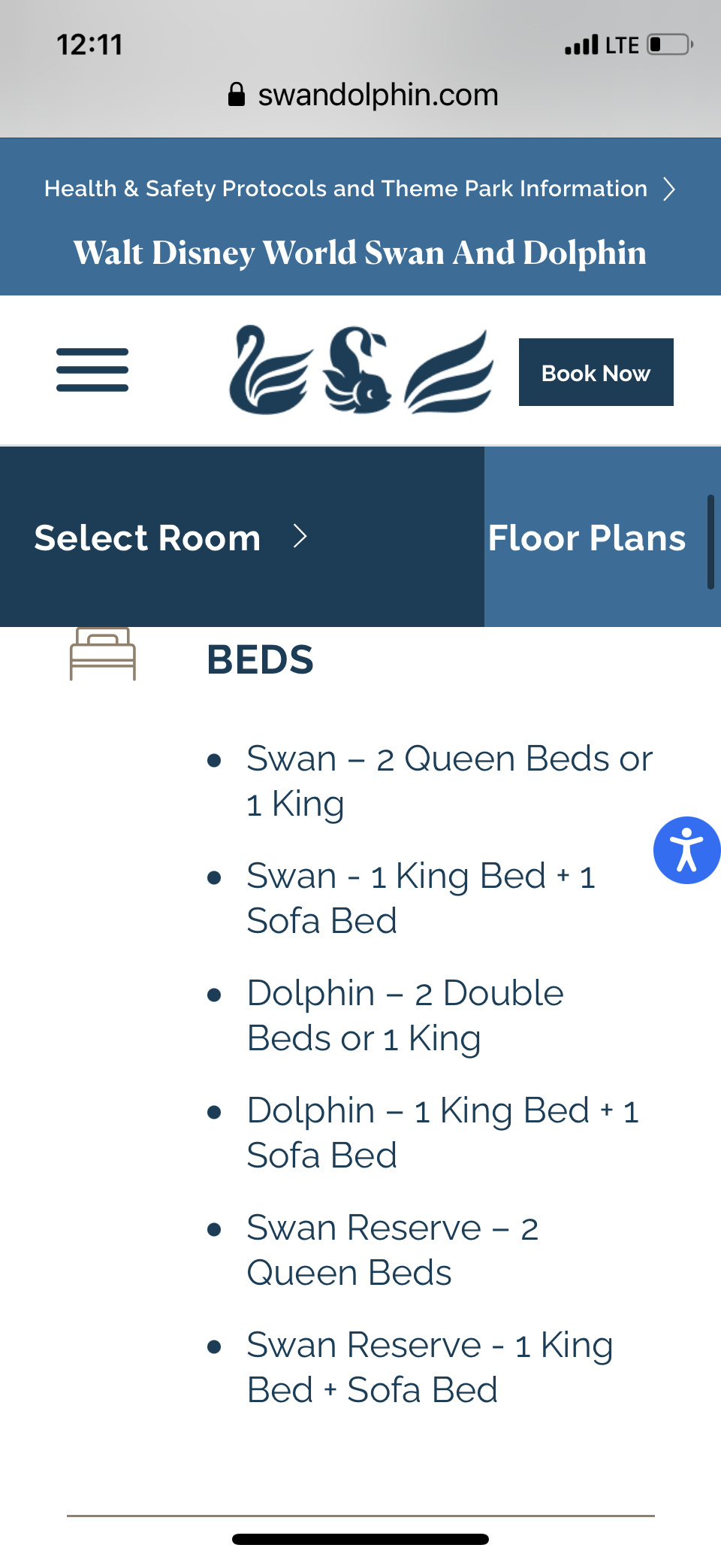Tap the scroll indicator next to Floor Plans
Screen dimensions: 721x1563
tap(710, 541)
